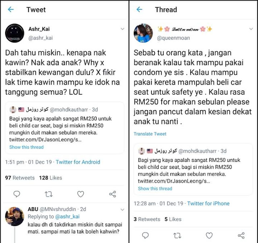Share queenmoan's tweet
This screenshot has width=258, height=243.
(241, 236)
